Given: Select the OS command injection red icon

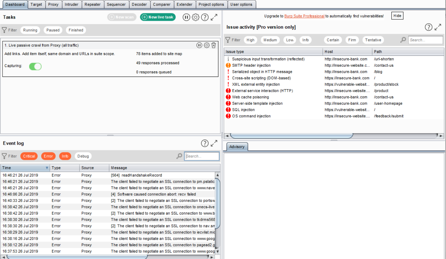Looking at the screenshot, I should (228, 116).
